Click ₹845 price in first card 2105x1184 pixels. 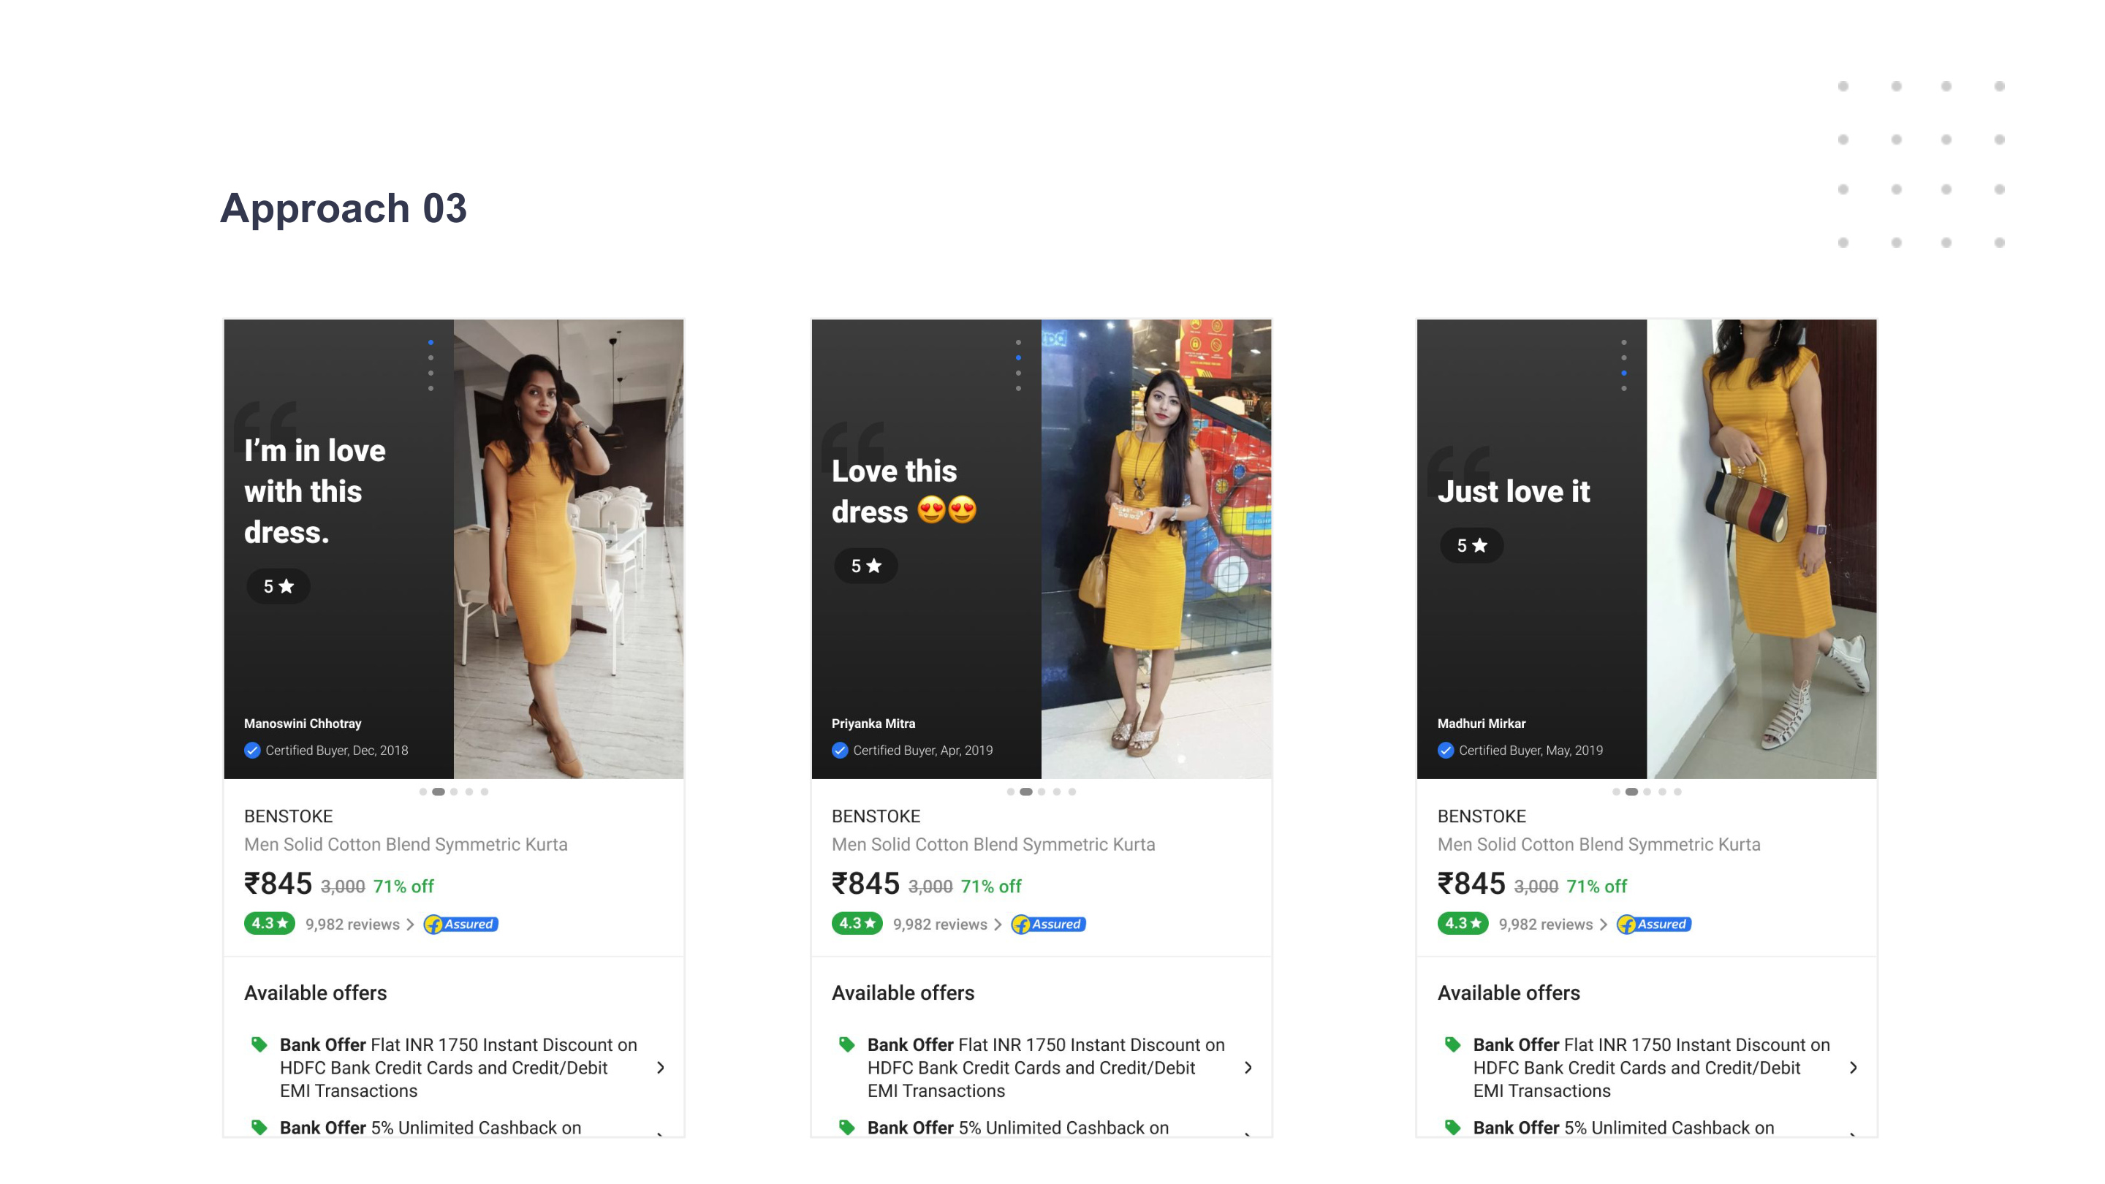(278, 884)
